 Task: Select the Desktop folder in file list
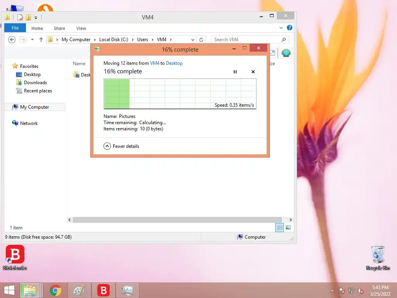click(82, 75)
